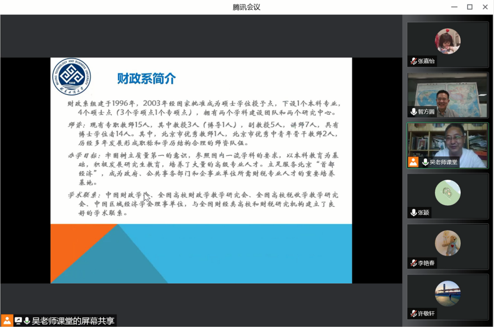Screen dimensions: 494x327
Task: Click 许敬轩's muted microphone icon
Action: click(413, 313)
